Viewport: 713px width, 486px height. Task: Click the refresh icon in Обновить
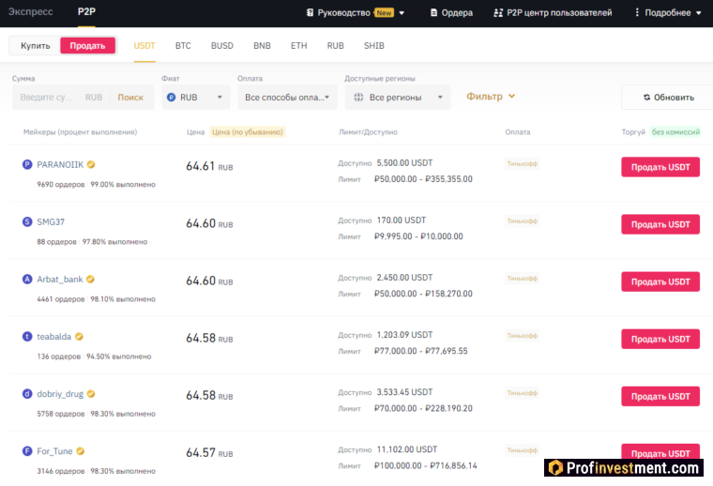click(x=646, y=98)
